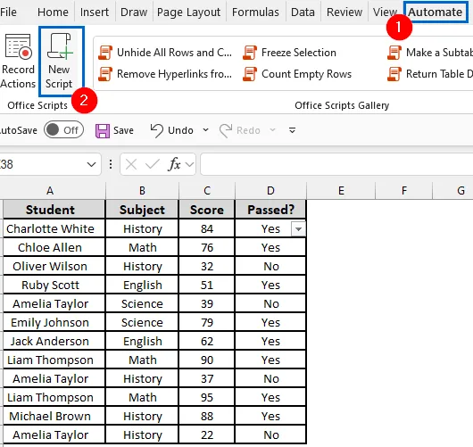Open the Data tab

pos(303,12)
